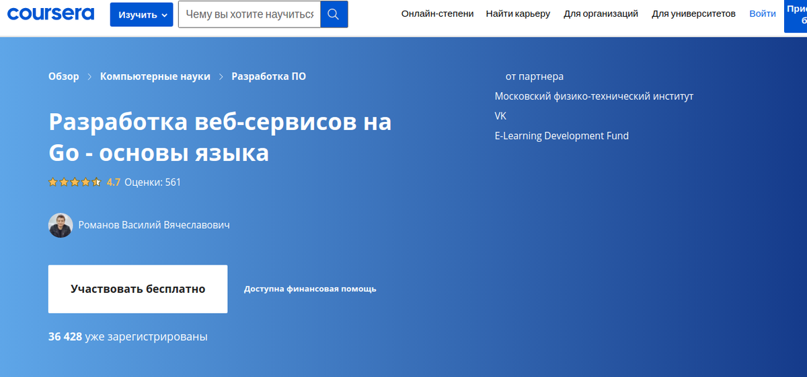Open the Изучить dropdown menu
Image resolution: width=807 pixels, height=377 pixels.
pos(141,14)
